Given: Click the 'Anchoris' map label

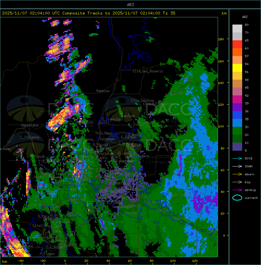Looking at the screenshot, I should click(73, 214).
